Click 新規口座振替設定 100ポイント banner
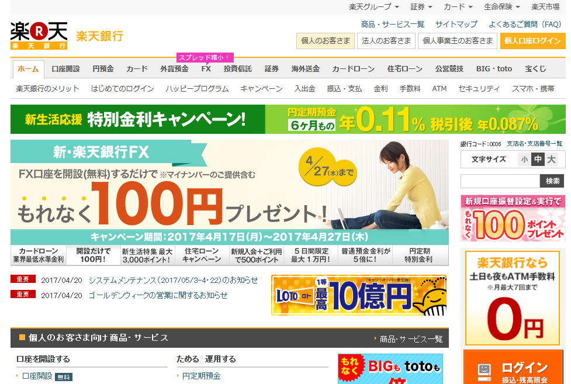Screen dimensions: 571x384 (x=513, y=219)
